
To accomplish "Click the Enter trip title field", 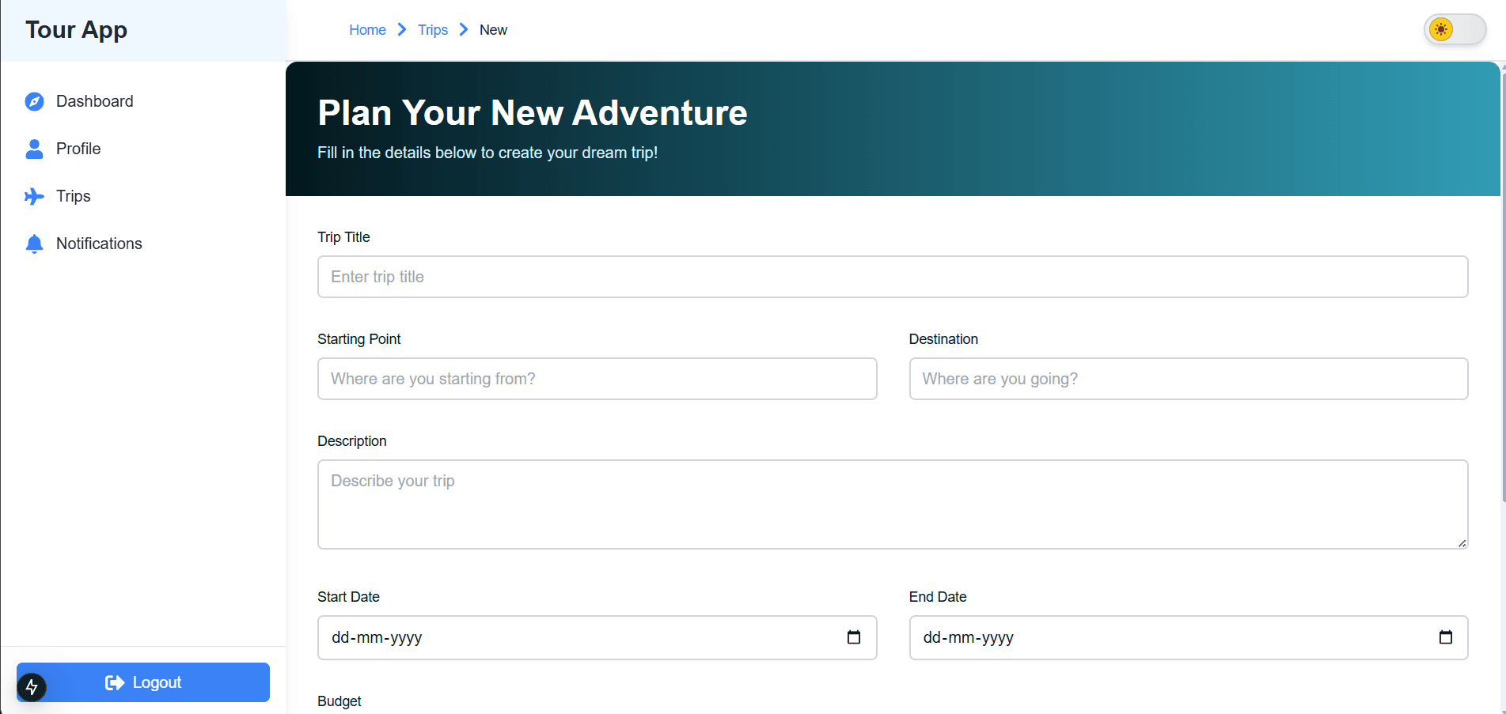I will point(892,277).
